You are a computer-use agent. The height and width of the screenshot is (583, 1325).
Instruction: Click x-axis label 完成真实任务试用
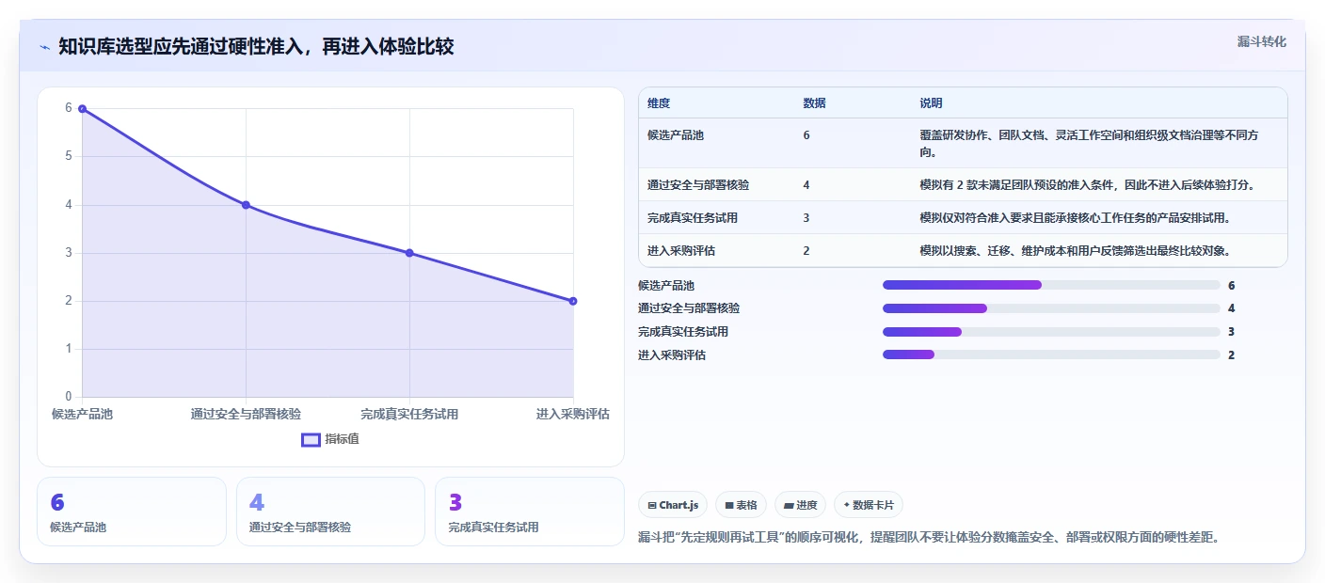click(x=409, y=414)
